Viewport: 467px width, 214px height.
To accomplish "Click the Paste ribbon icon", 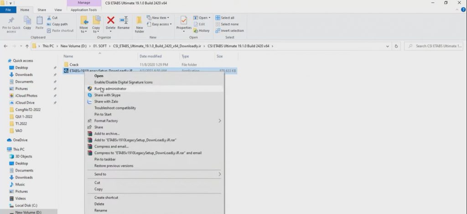I will pos(39,21).
